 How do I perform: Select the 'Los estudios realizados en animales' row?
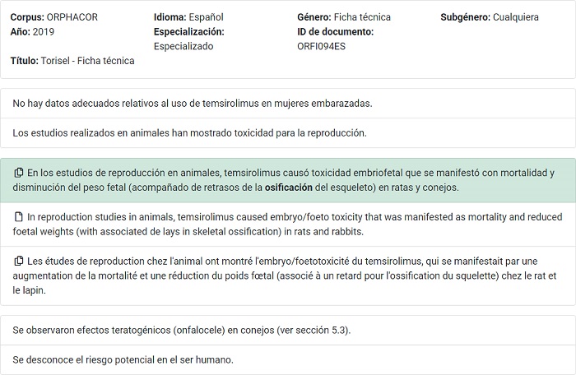point(190,132)
